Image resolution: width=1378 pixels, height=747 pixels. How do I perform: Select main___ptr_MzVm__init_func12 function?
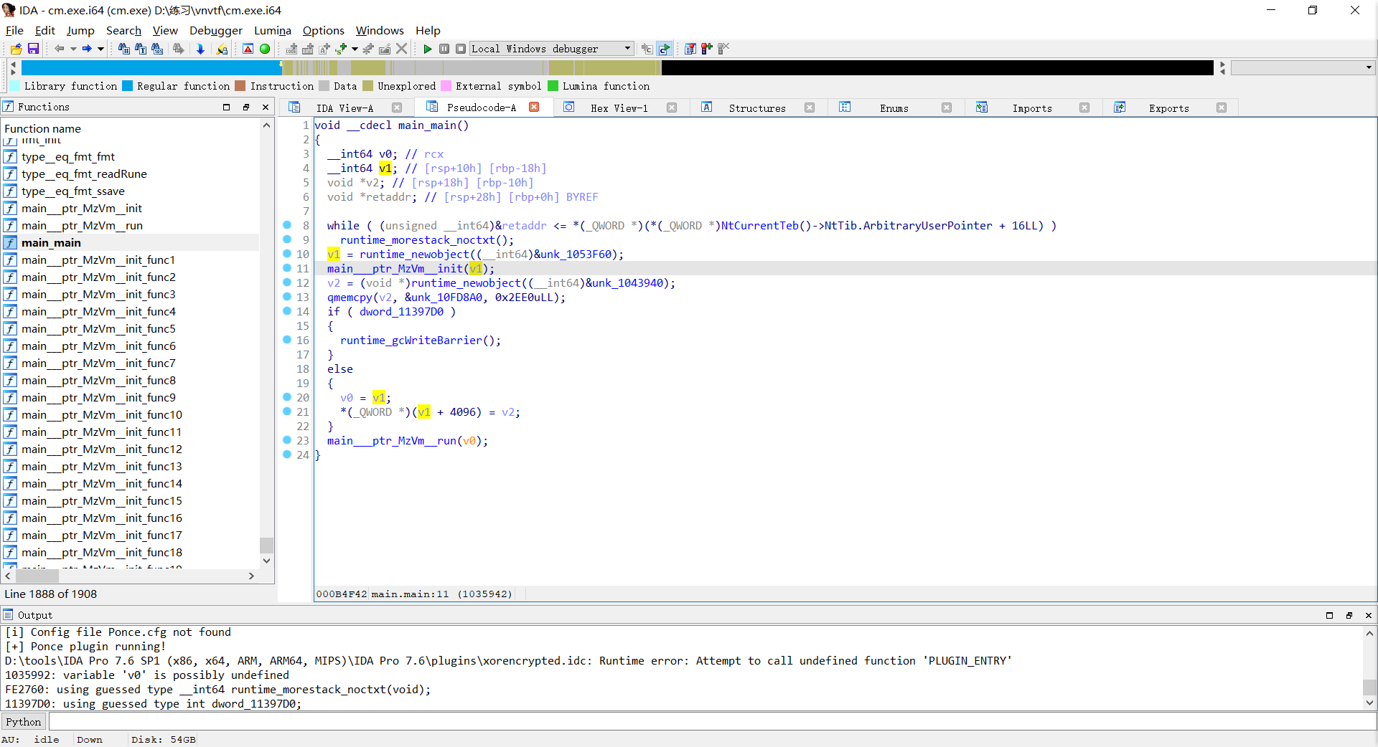point(102,449)
